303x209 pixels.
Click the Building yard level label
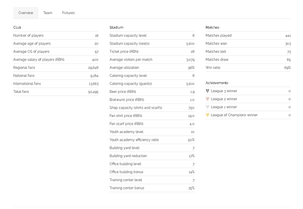[124, 148]
